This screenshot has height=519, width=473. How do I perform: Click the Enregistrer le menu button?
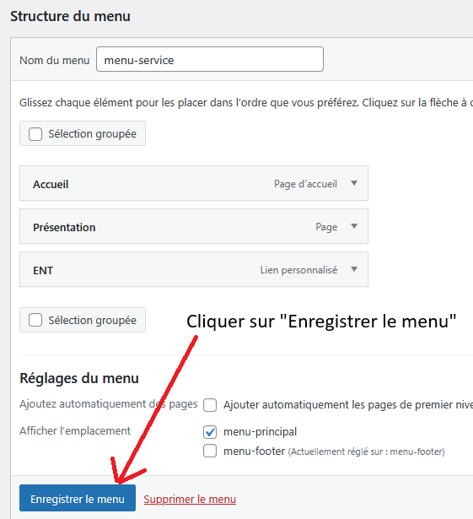coord(78,498)
